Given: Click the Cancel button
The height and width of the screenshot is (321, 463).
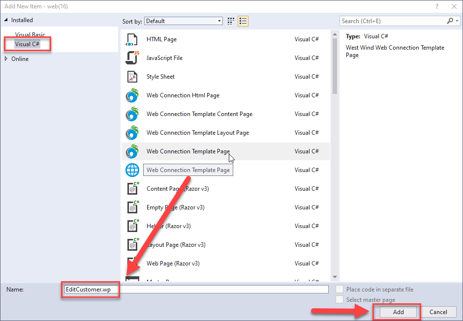Looking at the screenshot, I should pos(438,312).
